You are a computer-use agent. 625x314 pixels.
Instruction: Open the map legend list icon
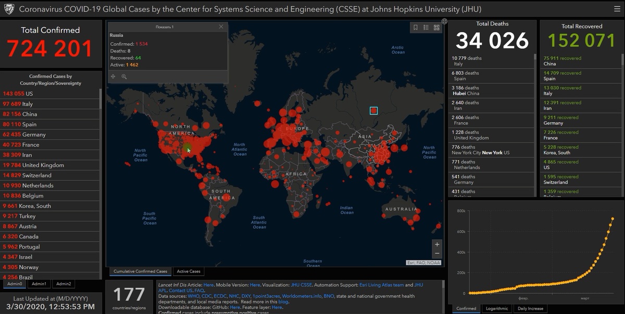(x=426, y=28)
